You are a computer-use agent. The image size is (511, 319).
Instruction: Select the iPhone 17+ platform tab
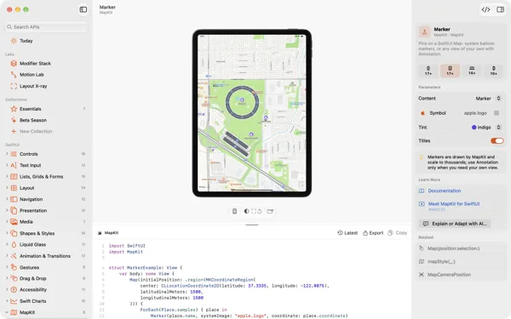point(428,71)
